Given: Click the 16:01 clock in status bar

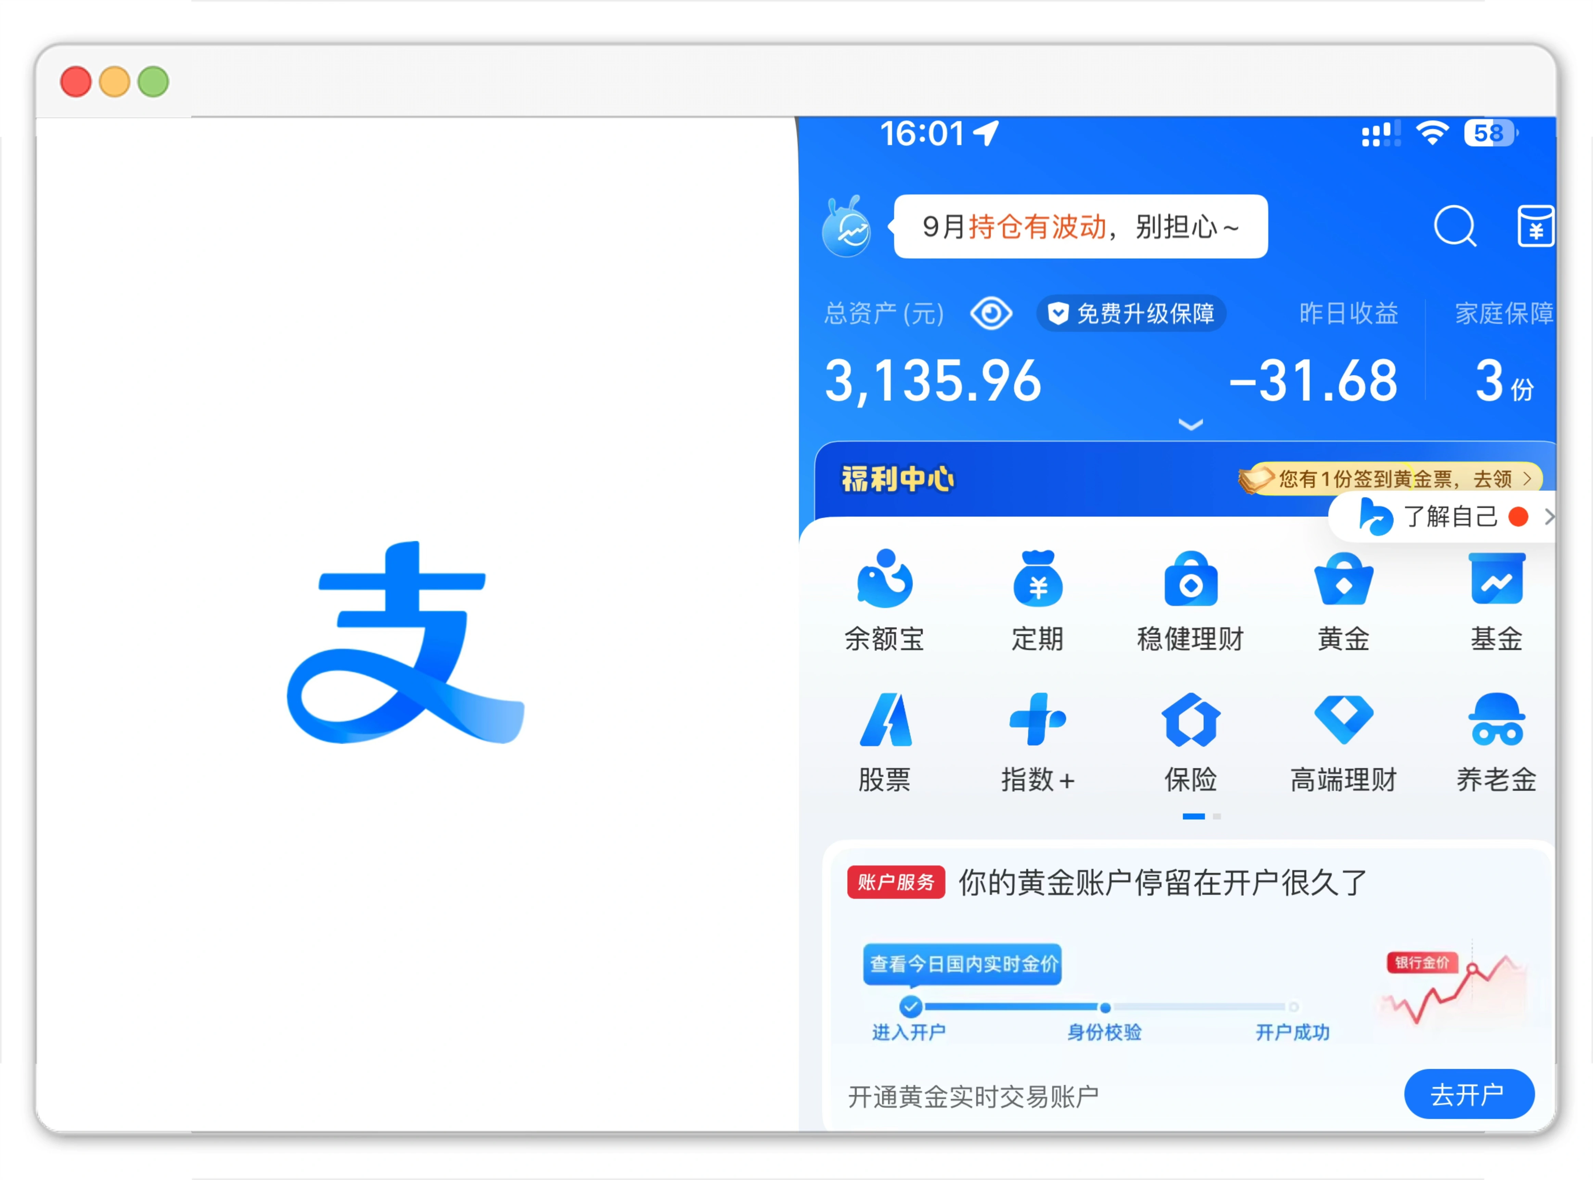Looking at the screenshot, I should (922, 133).
